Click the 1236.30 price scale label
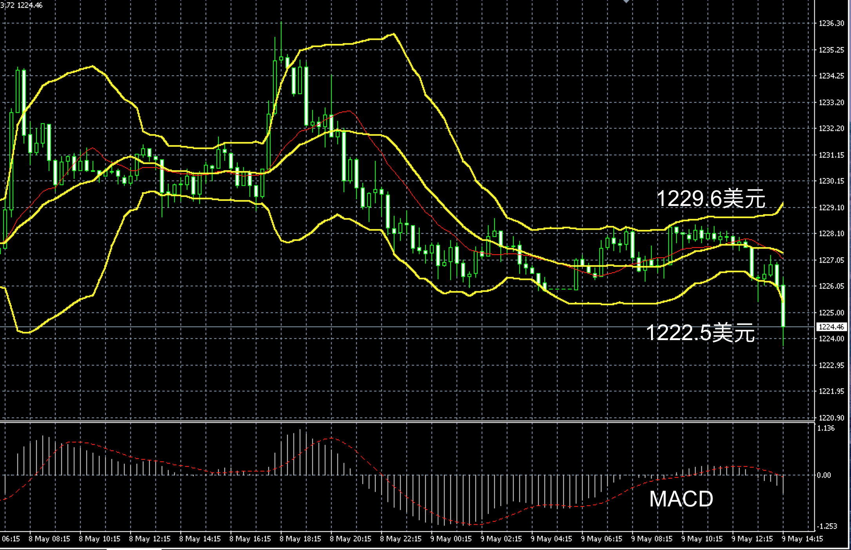 [x=831, y=24]
